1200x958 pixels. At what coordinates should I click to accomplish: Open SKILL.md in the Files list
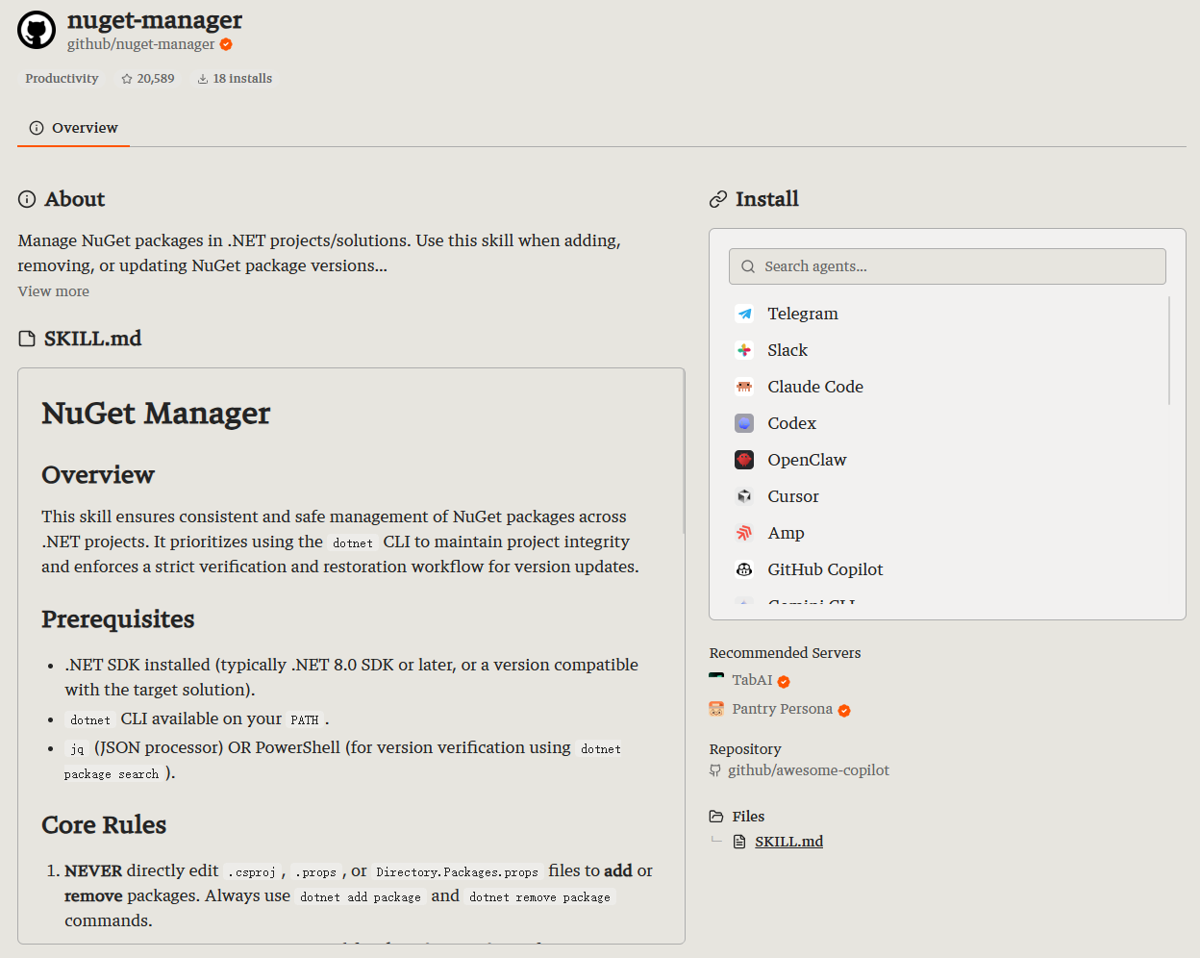coord(788,842)
